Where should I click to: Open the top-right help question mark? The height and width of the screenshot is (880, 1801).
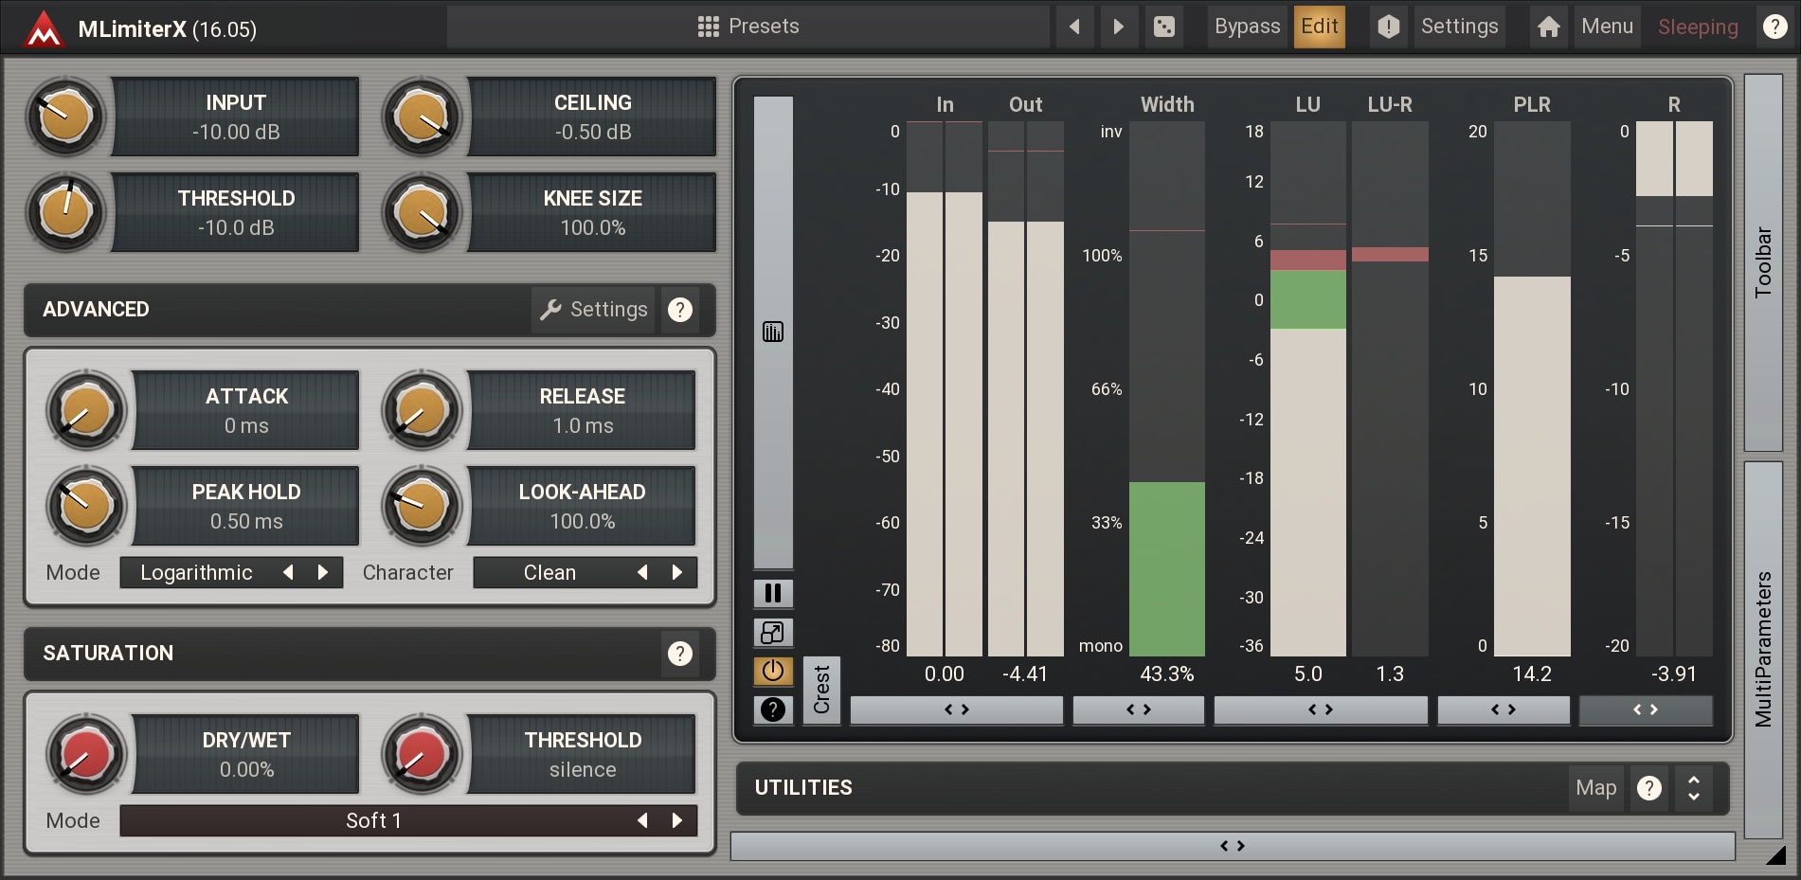(1774, 27)
